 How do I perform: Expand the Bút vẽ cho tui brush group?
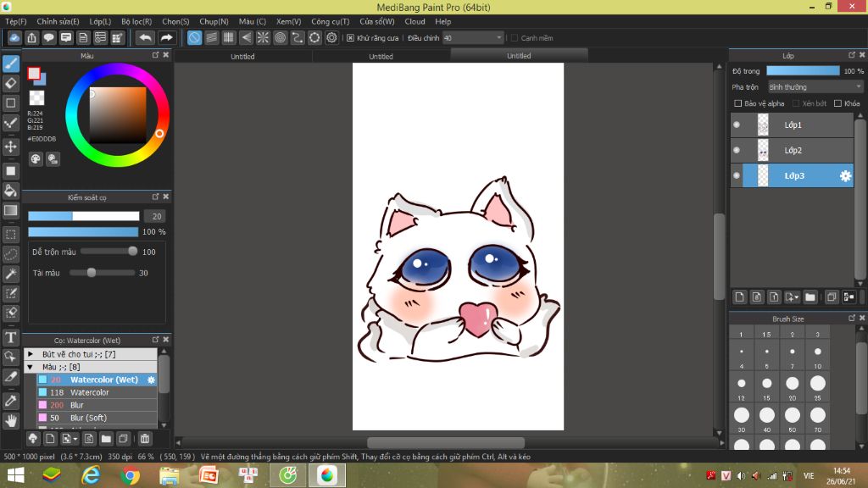point(31,354)
